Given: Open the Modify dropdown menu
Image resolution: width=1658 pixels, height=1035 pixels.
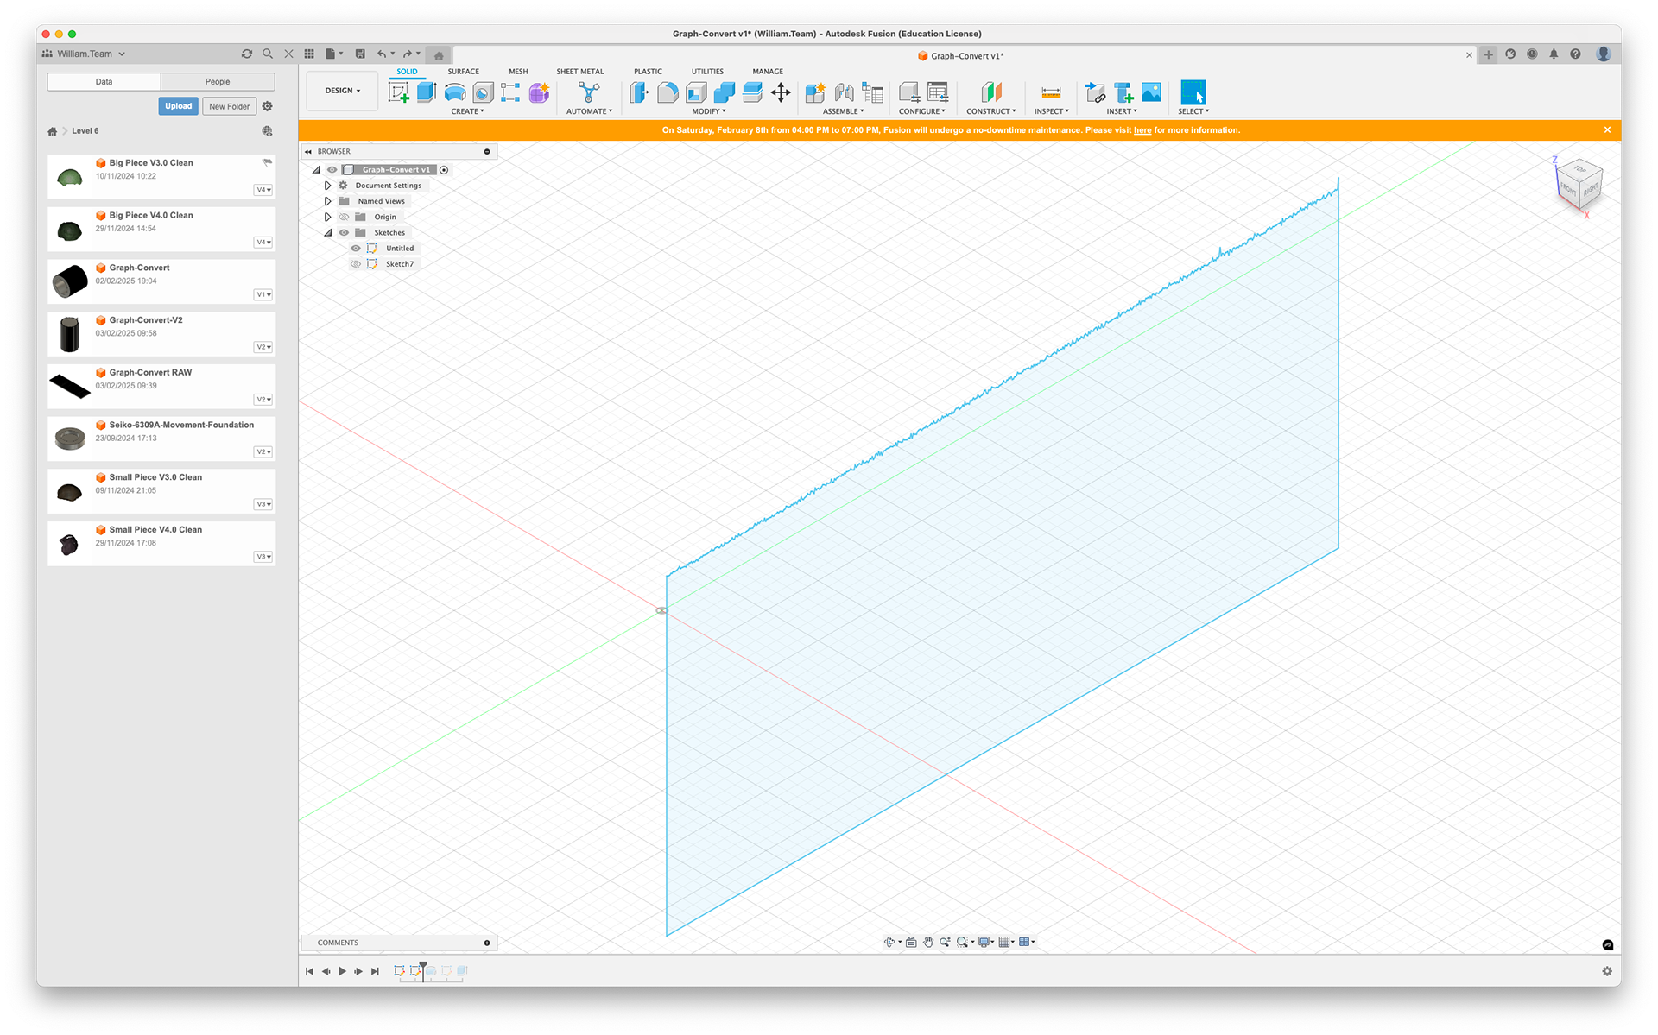Looking at the screenshot, I should tap(709, 111).
